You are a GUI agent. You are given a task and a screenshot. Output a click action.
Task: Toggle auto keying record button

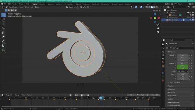(70, 95)
